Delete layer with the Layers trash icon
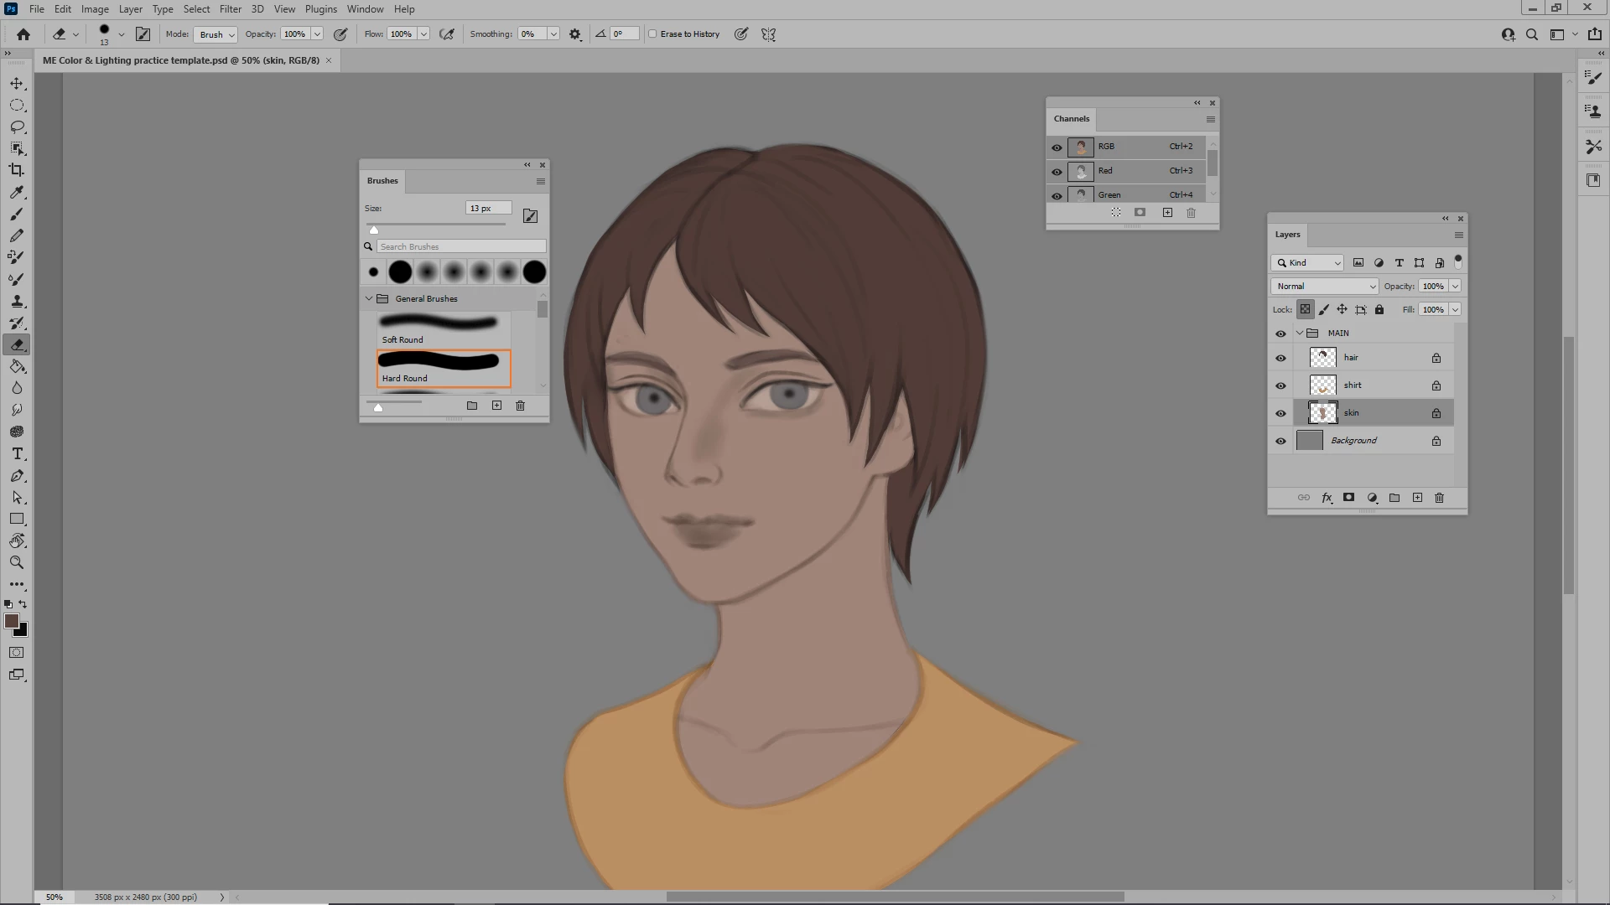The width and height of the screenshot is (1610, 905). click(x=1440, y=498)
